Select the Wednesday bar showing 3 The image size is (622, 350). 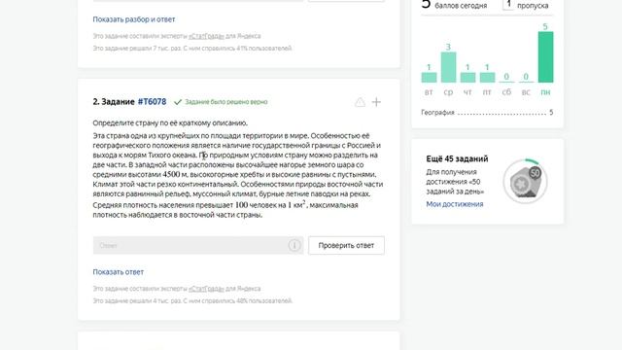(448, 67)
